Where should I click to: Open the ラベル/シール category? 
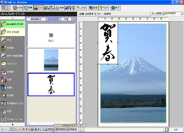13,119
